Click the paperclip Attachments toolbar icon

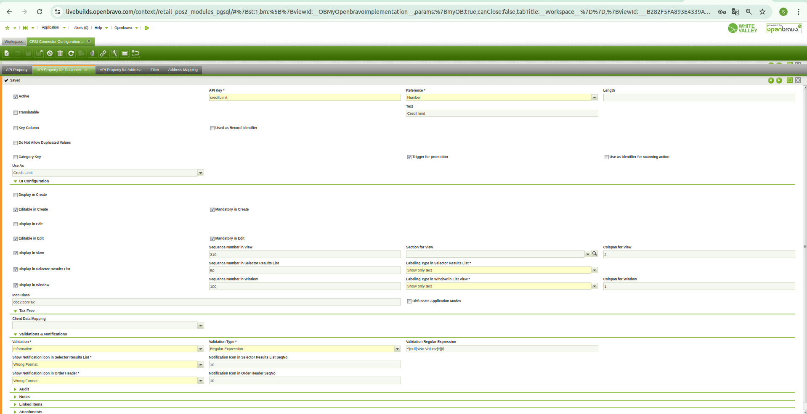(93, 53)
